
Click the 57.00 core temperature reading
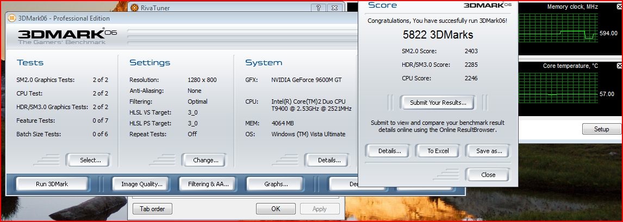607,94
